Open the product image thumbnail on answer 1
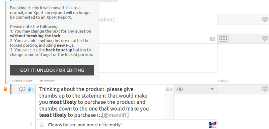 click(213, 124)
